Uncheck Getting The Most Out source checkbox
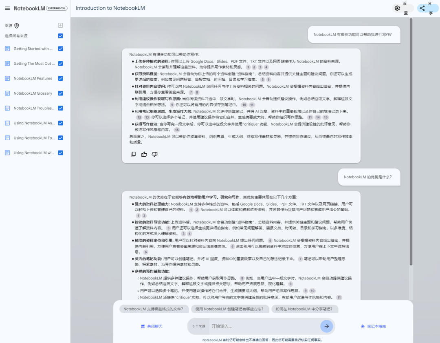The width and height of the screenshot is (440, 343). (60, 64)
